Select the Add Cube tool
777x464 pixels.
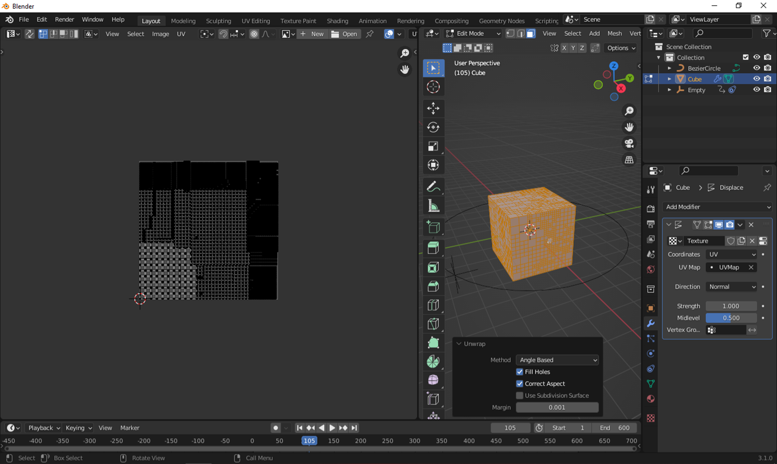click(433, 227)
